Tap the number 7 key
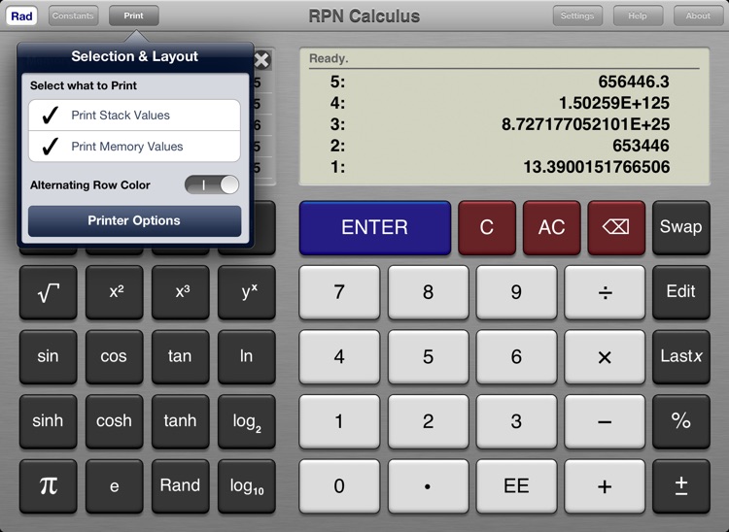Viewport: 729px width, 532px height. (339, 292)
